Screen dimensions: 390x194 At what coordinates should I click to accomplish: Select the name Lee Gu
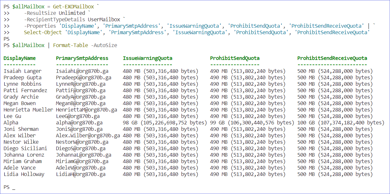point(12,116)
